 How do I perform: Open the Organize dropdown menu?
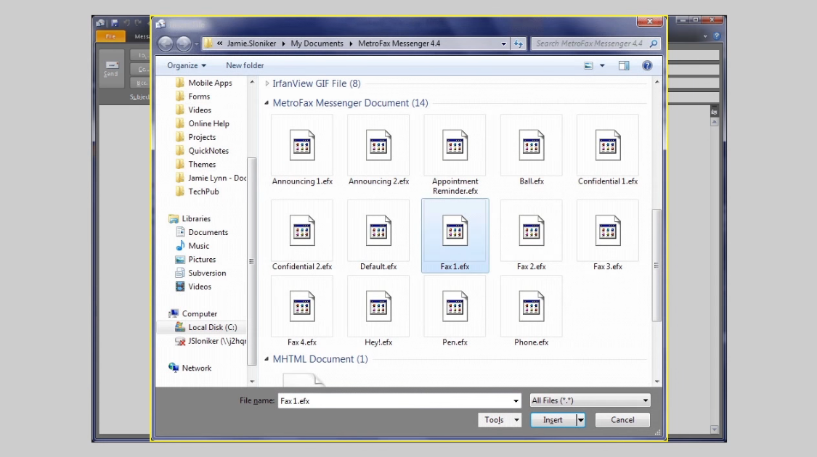pyautogui.click(x=187, y=65)
